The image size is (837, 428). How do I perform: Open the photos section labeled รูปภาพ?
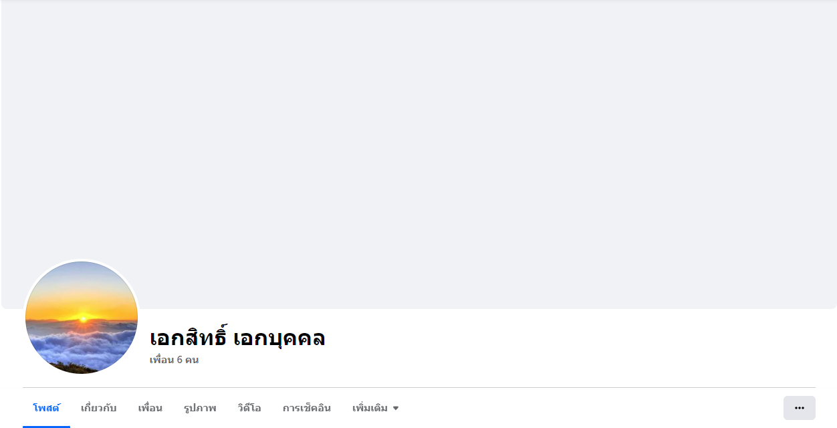coord(200,408)
